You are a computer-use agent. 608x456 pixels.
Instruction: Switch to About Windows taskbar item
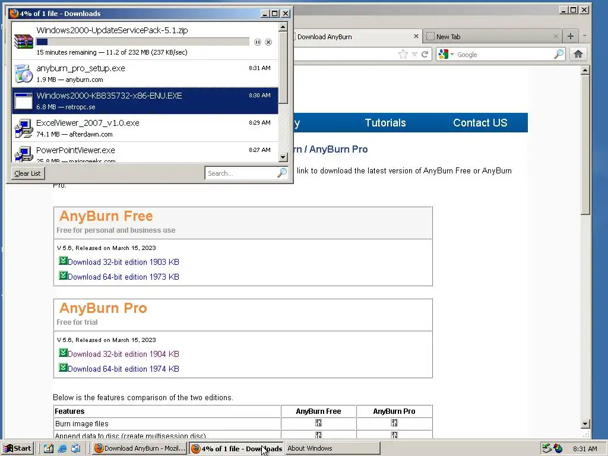click(x=333, y=449)
